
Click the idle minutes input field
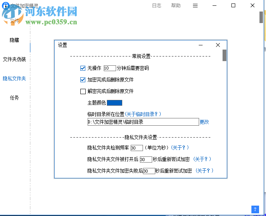pos(110,68)
